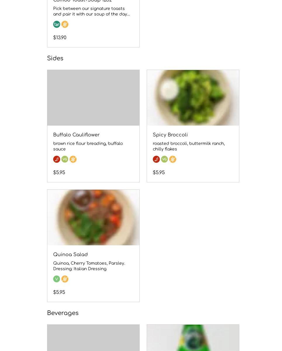Click the $13.90 price on Combo Toast+Soup
The width and height of the screenshot is (282, 351).
[x=60, y=38]
